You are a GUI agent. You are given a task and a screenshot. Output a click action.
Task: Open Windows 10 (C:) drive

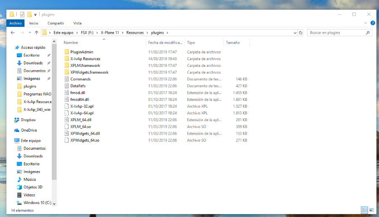(x=37, y=203)
